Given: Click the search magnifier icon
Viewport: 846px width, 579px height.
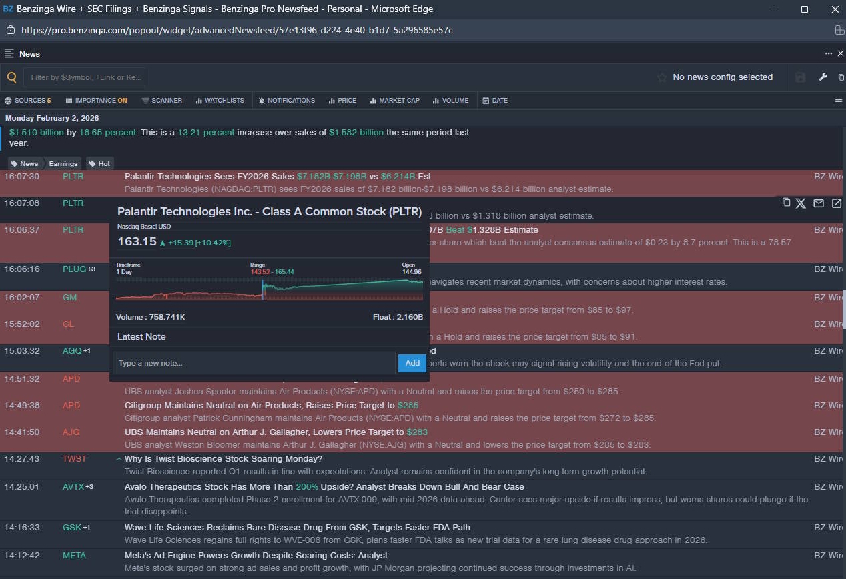Looking at the screenshot, I should click(x=11, y=77).
